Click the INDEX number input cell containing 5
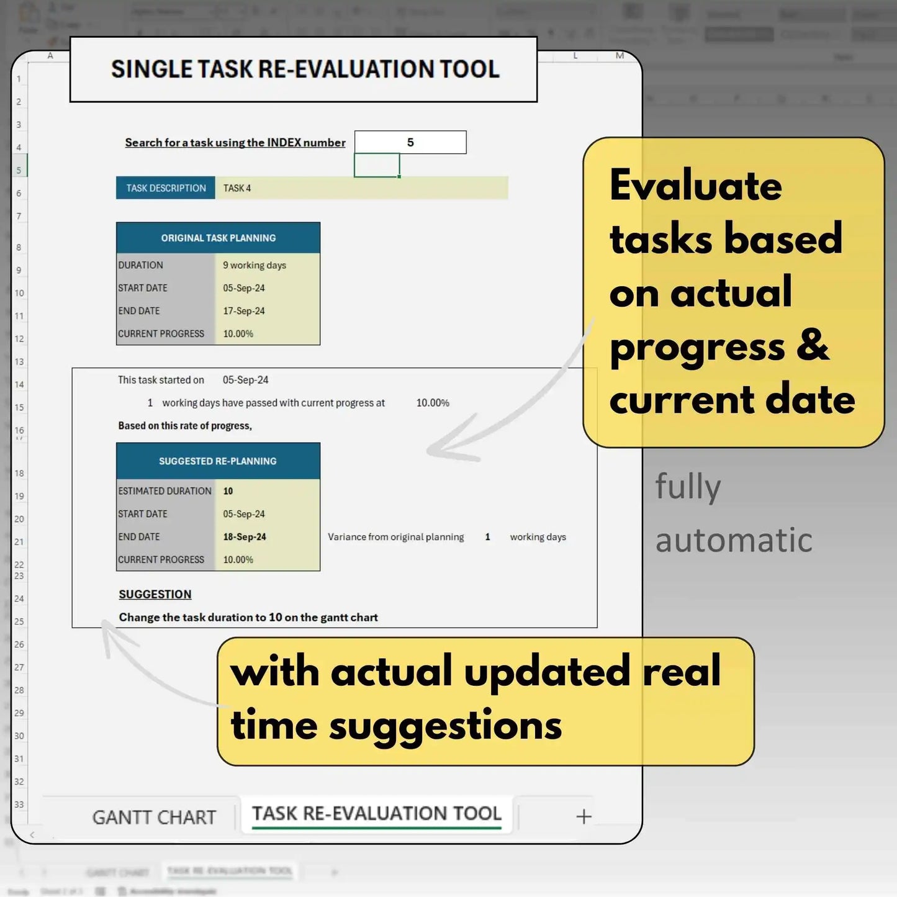 (410, 142)
